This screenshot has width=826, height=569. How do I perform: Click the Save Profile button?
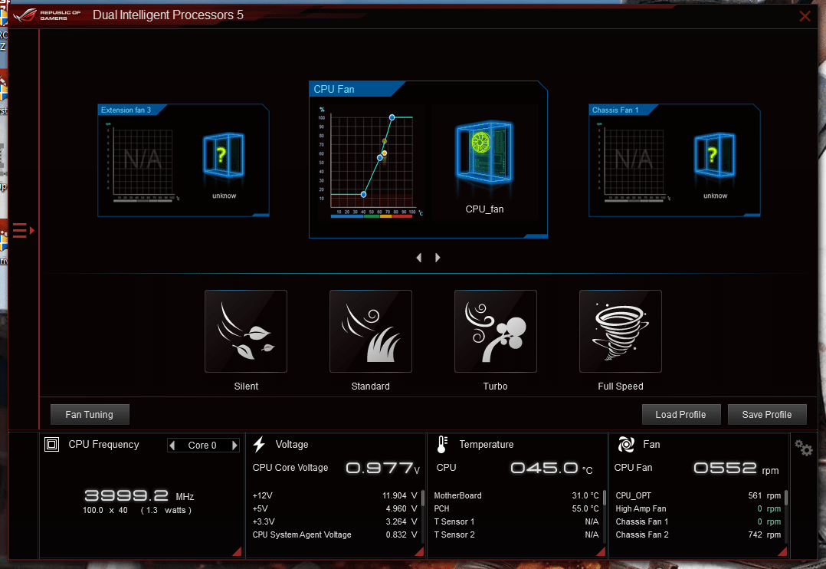tap(767, 415)
